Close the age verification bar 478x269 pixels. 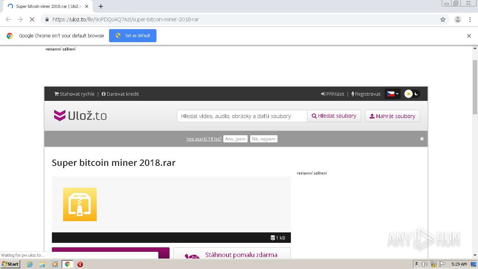[x=422, y=139]
